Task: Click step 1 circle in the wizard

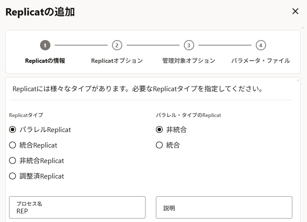Action: 45,45
